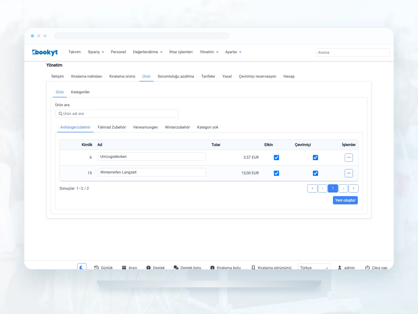
Task: Toggle Etkin checkbox for Umzugsdecken
Action: pos(276,158)
